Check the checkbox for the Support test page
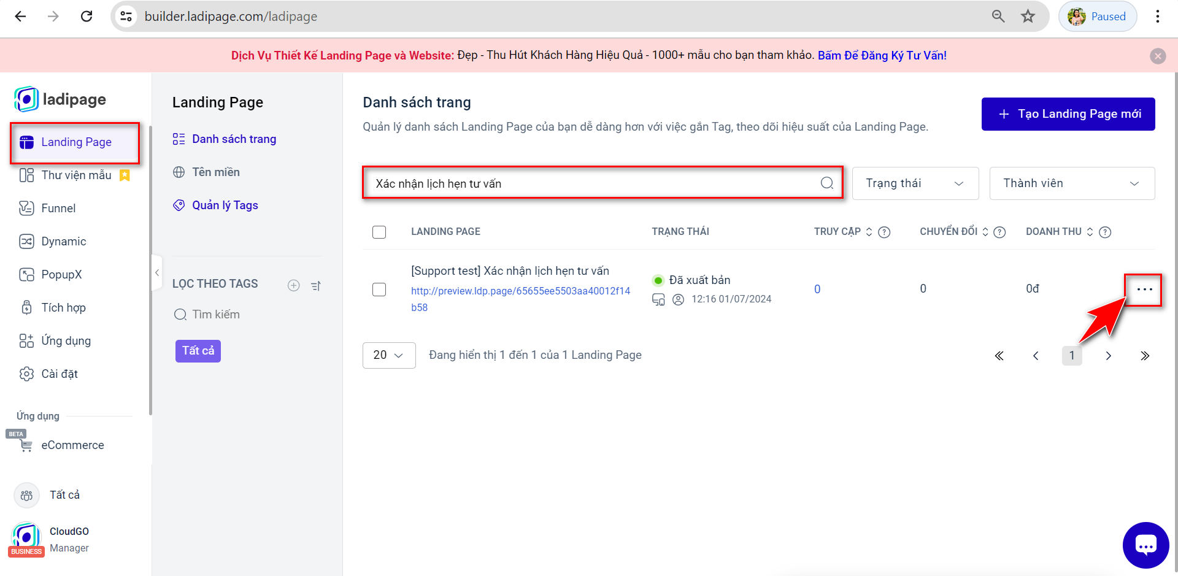The width and height of the screenshot is (1178, 576). (379, 289)
